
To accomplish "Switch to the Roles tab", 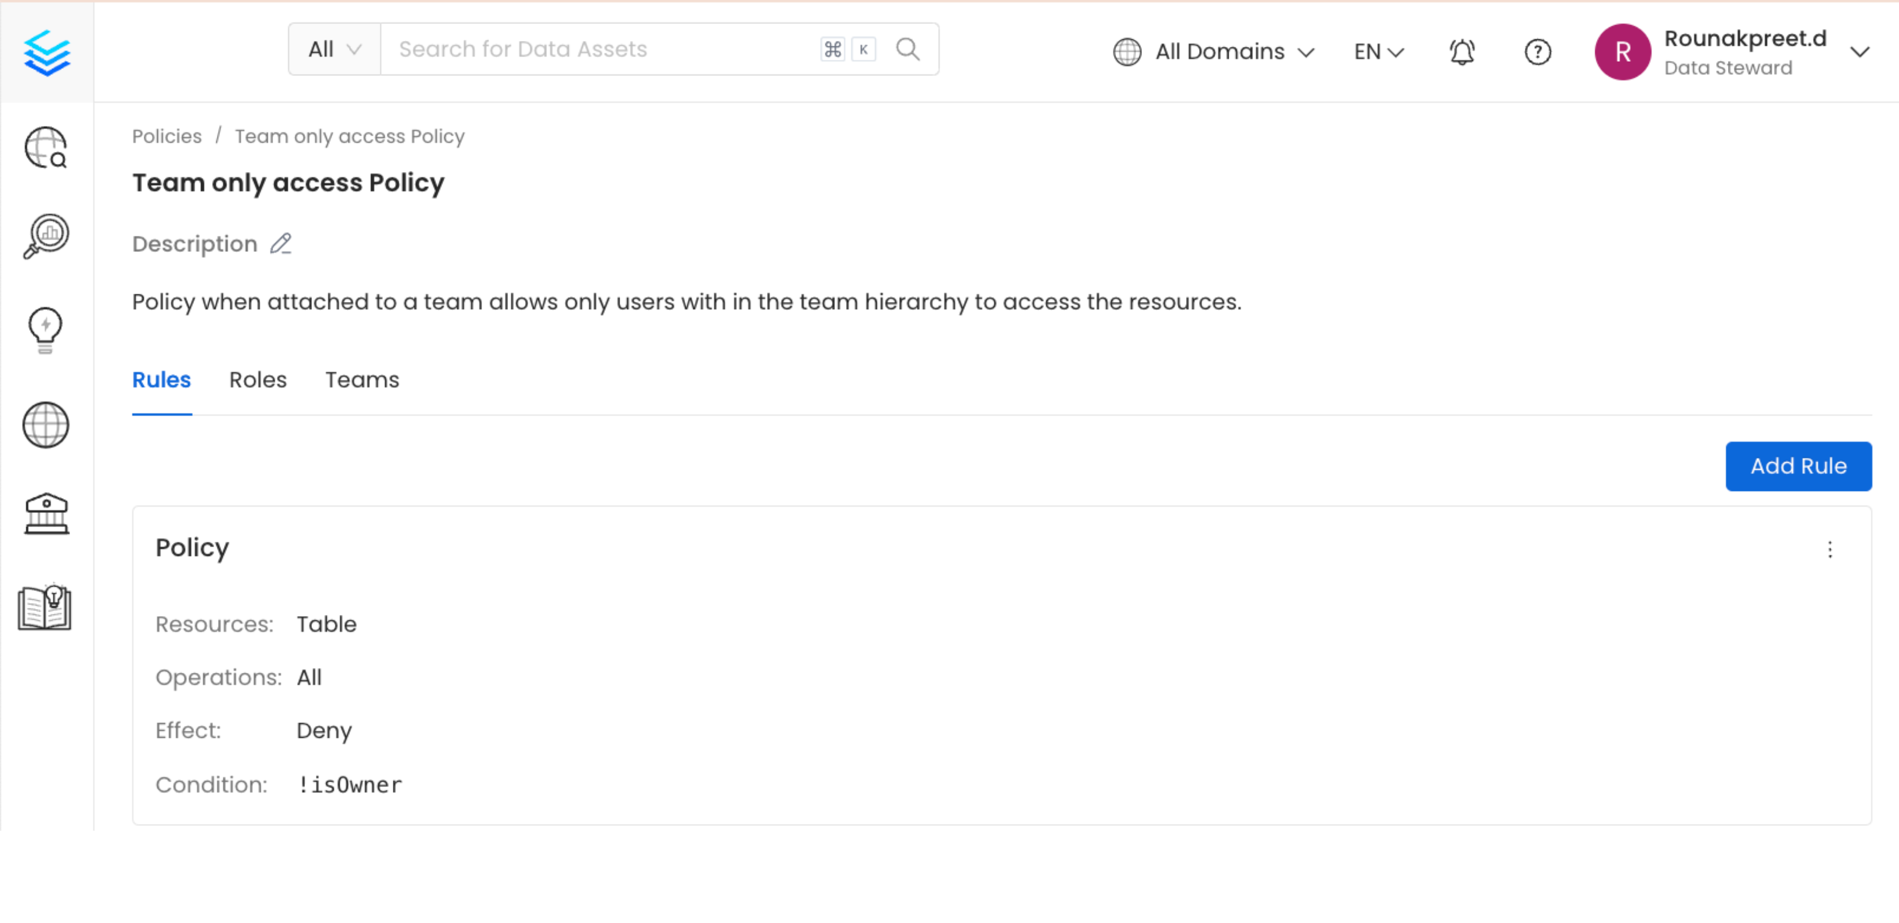I will tap(257, 380).
